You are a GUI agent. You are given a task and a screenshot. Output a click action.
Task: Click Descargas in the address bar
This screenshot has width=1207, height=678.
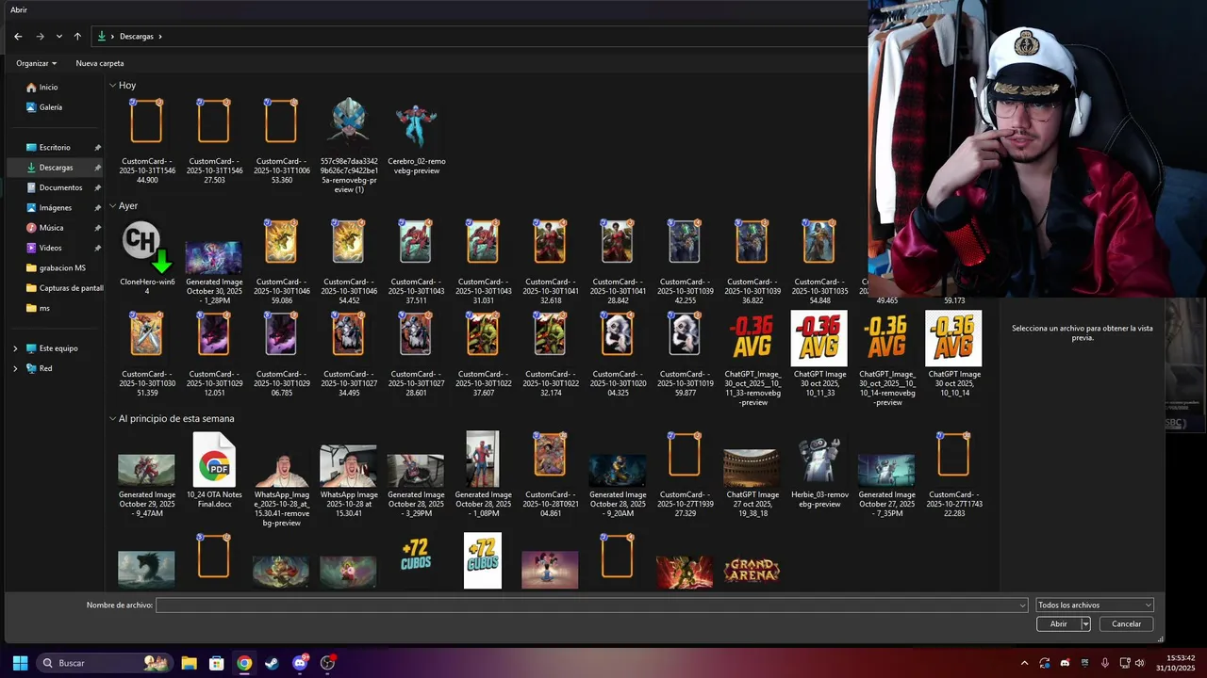137,36
